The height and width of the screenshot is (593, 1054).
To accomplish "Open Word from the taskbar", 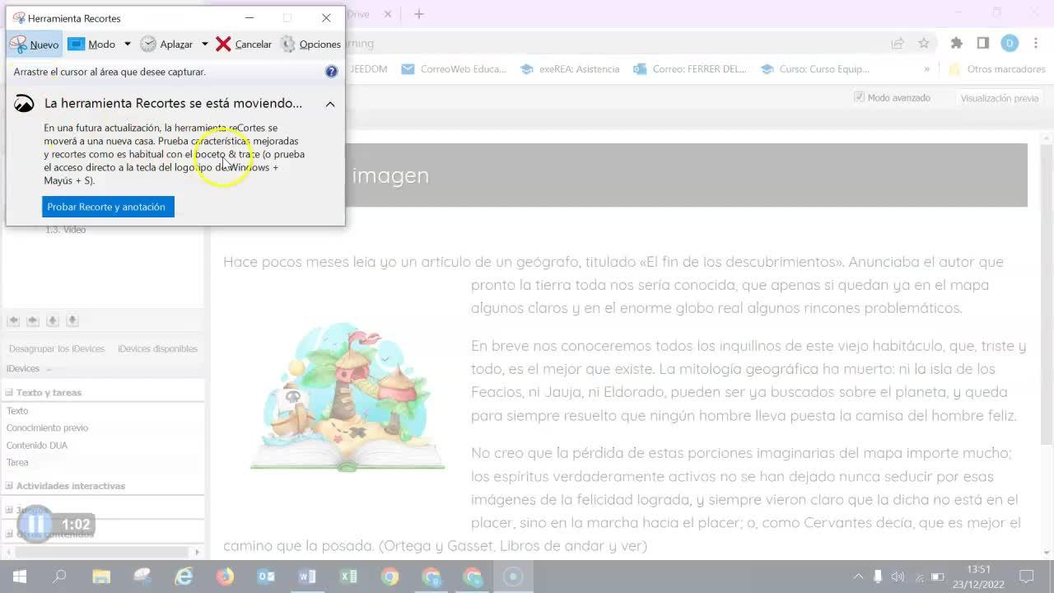I will (x=307, y=577).
